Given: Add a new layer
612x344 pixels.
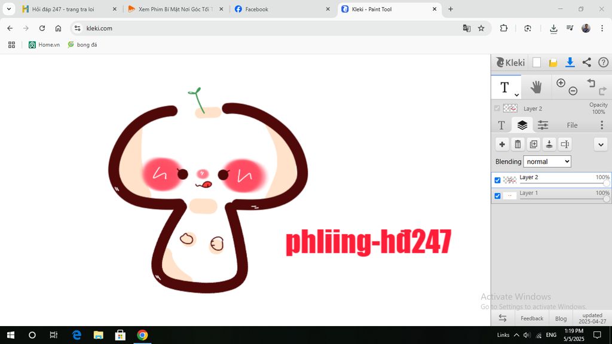Looking at the screenshot, I should pos(502,145).
